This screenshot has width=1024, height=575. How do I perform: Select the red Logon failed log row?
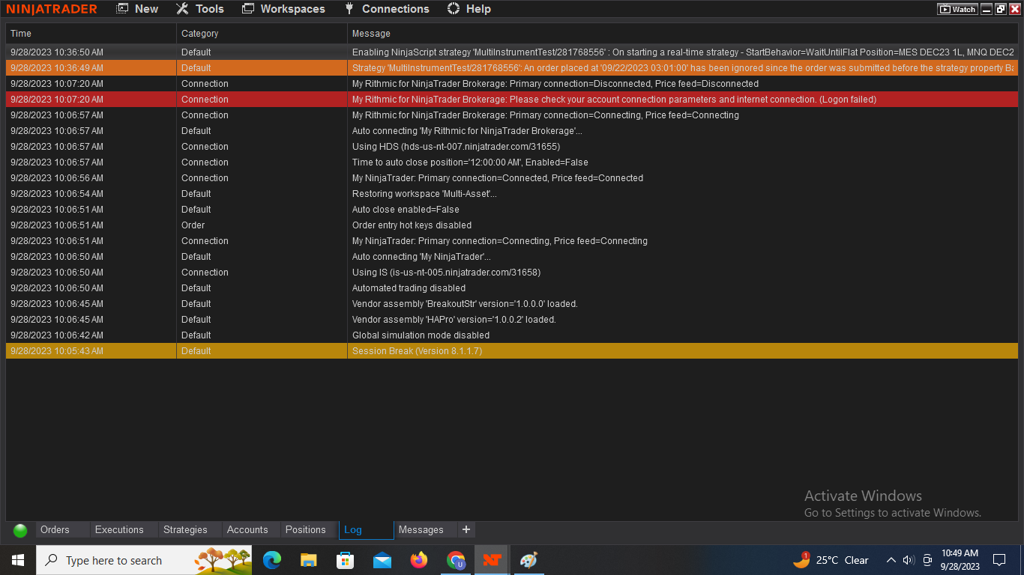[512, 100]
